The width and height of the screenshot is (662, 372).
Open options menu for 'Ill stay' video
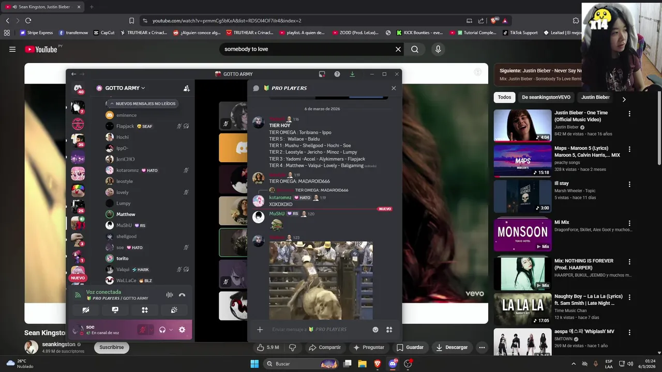(x=629, y=184)
